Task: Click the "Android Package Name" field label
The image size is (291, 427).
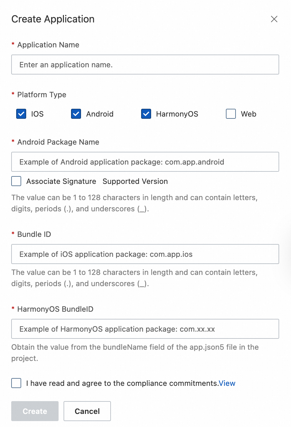Action: click(x=58, y=142)
